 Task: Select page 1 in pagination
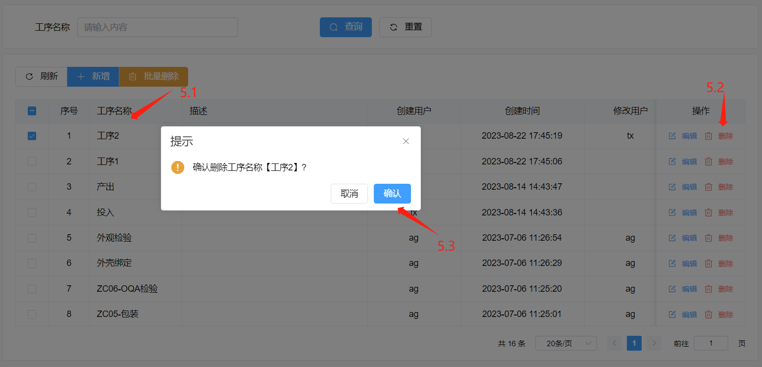coord(634,343)
